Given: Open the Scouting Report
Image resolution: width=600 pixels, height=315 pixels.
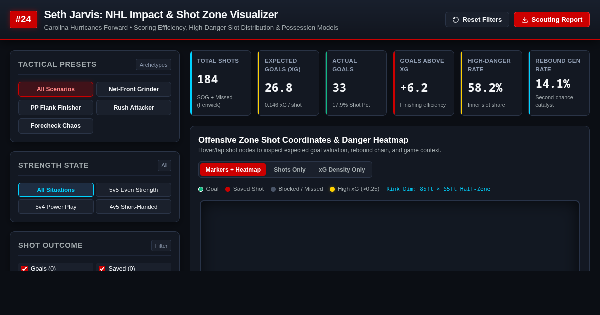Looking at the screenshot, I should [x=552, y=20].
